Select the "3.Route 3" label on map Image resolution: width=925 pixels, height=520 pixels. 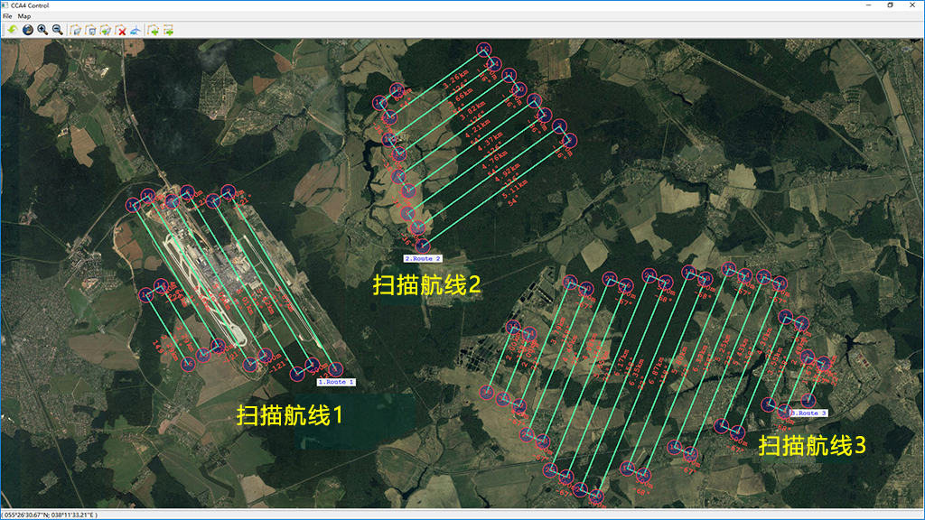(808, 413)
